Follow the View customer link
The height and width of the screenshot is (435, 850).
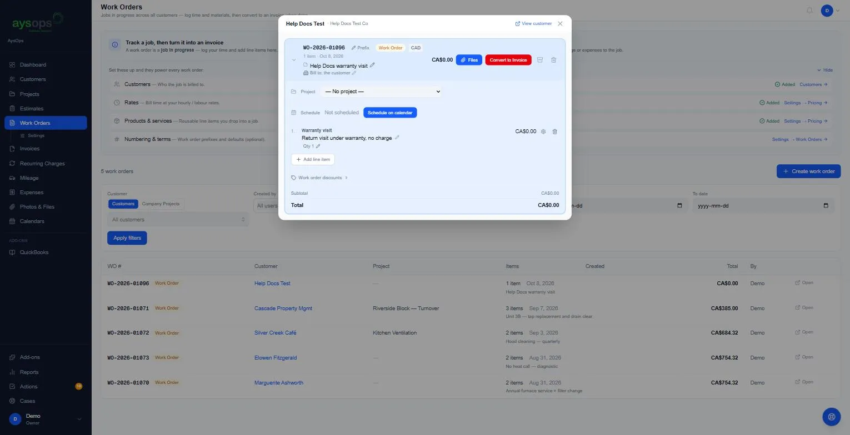pos(533,23)
